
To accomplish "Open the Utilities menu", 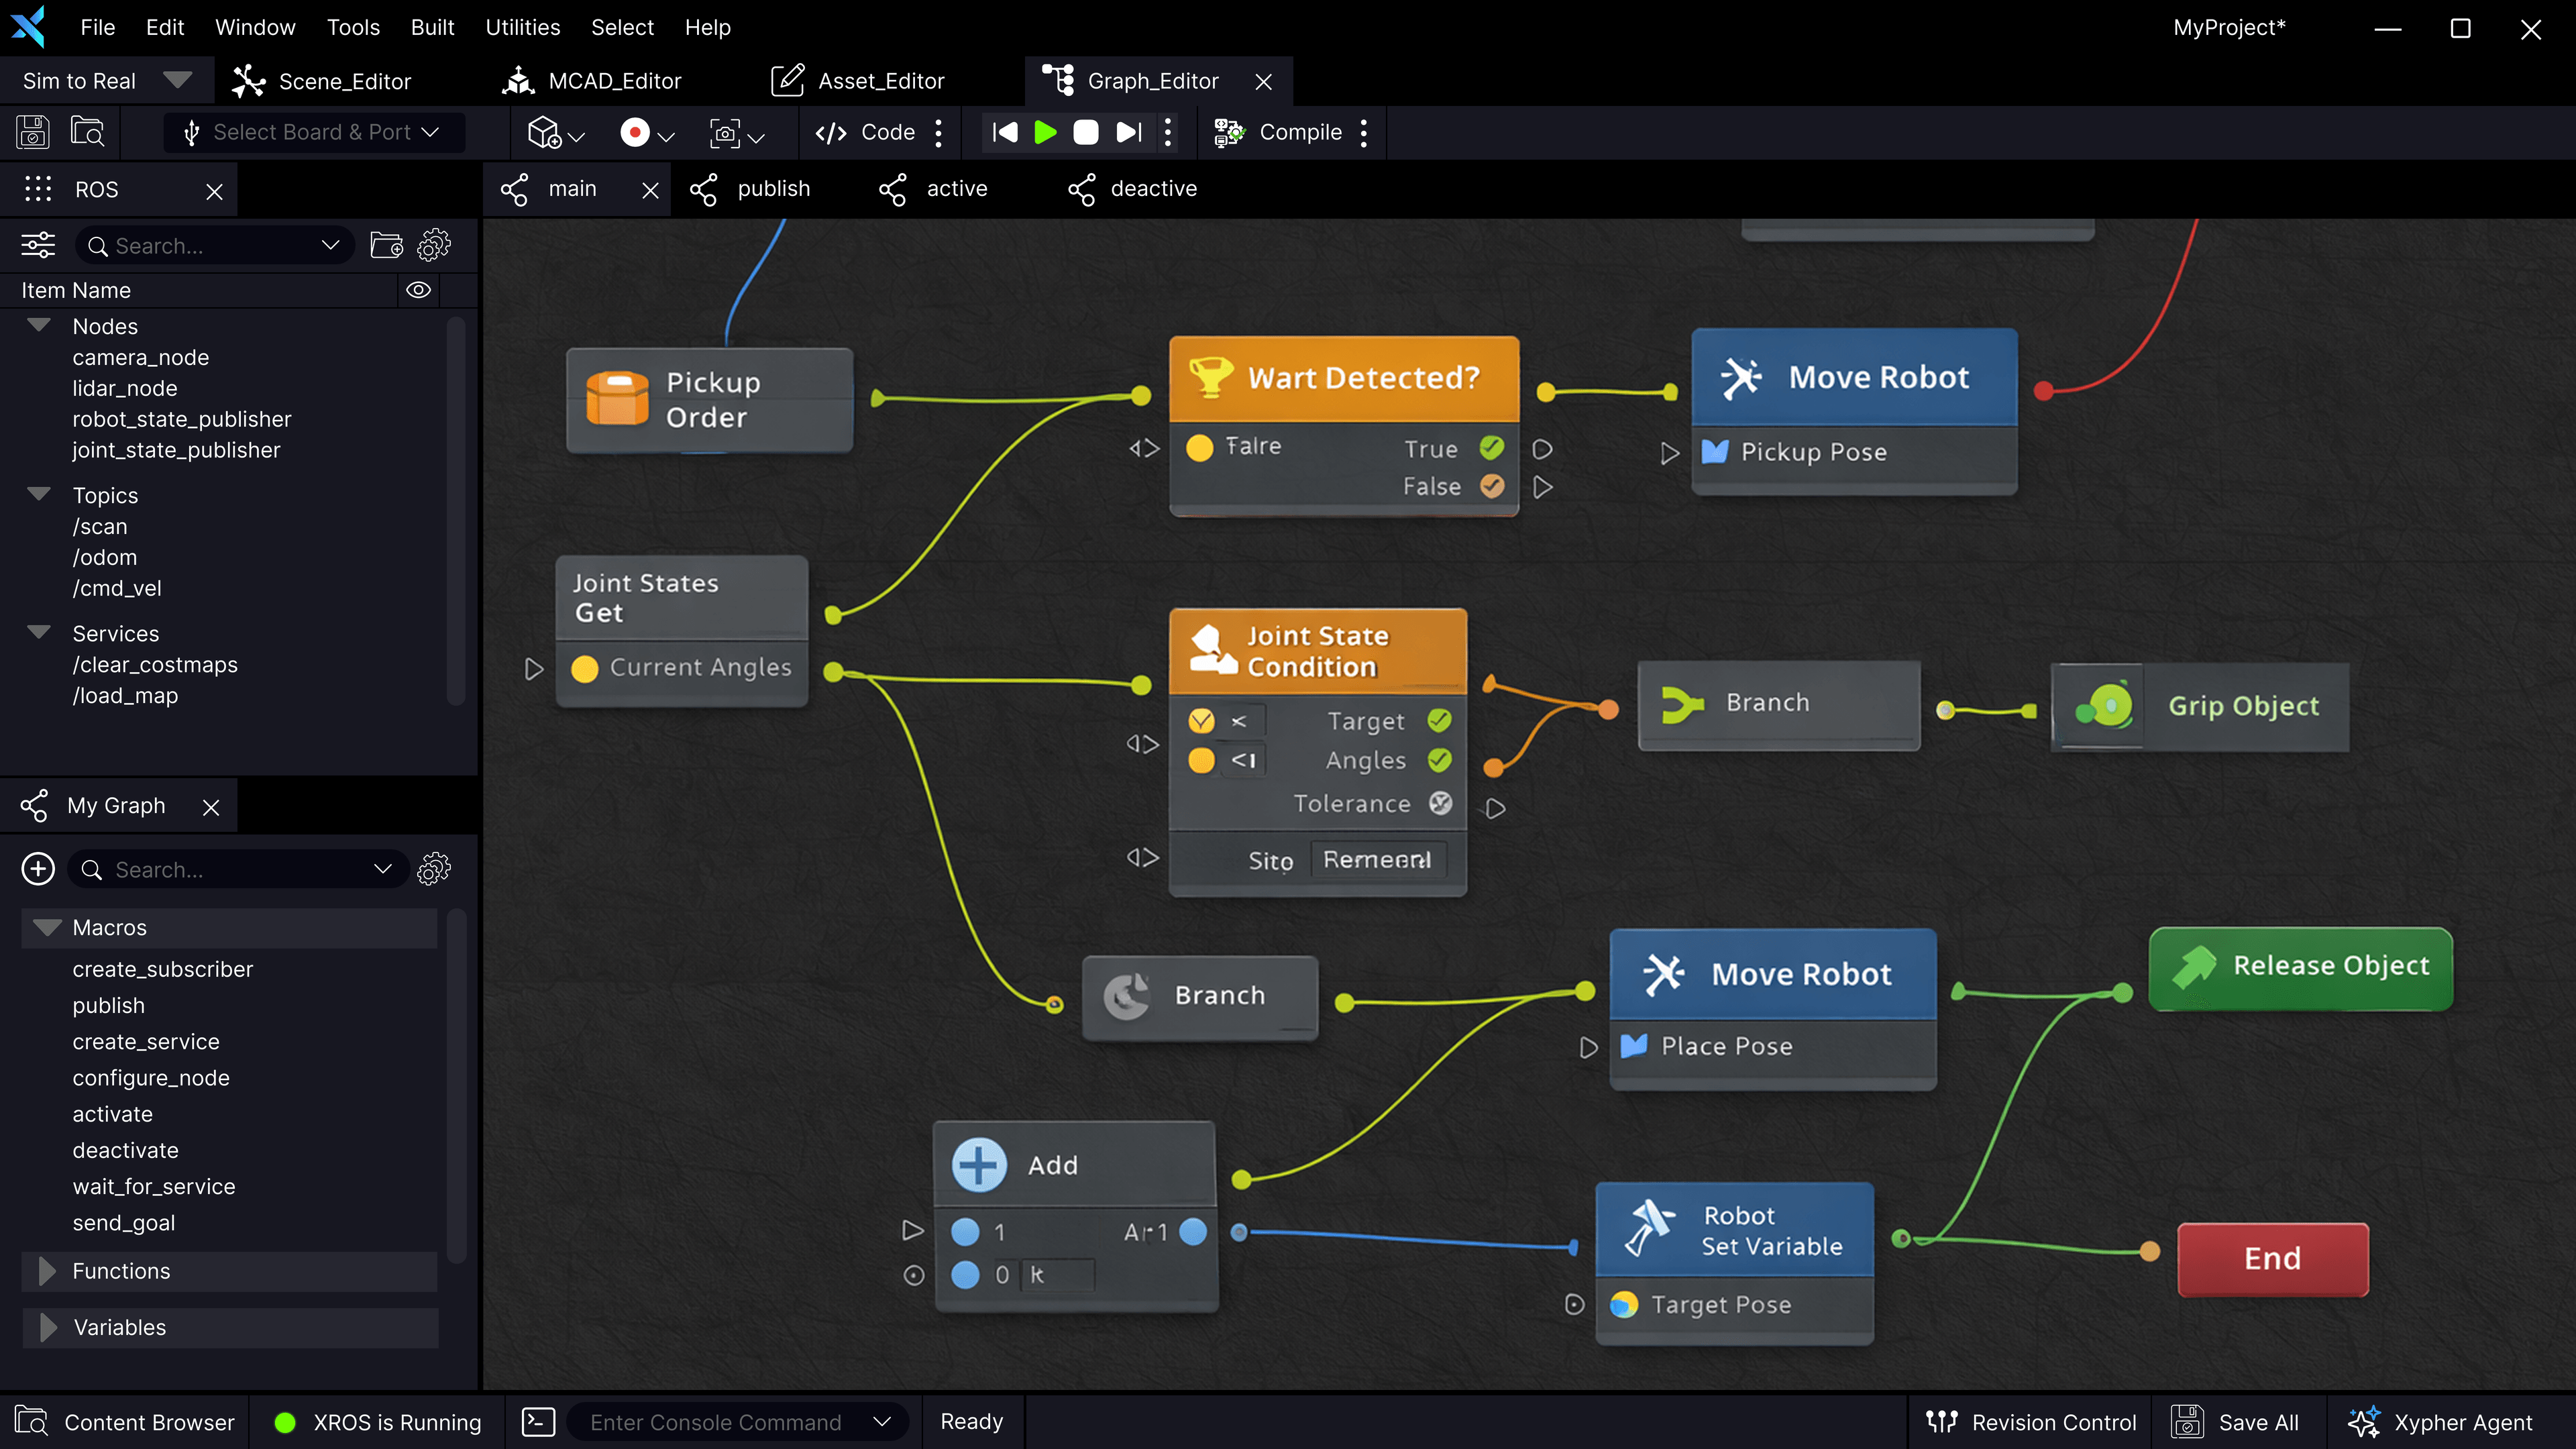I will click(522, 27).
